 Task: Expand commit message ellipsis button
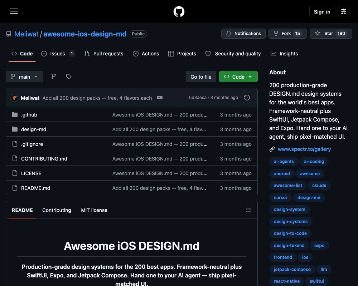pyautogui.click(x=160, y=98)
